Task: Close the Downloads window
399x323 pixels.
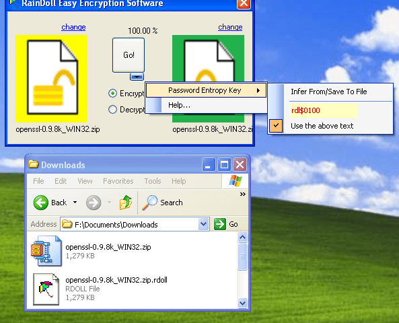Action: (240, 164)
